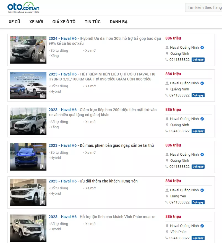Click 886 triệu price on the Vĩnh Phúc listing

pyautogui.click(x=173, y=216)
